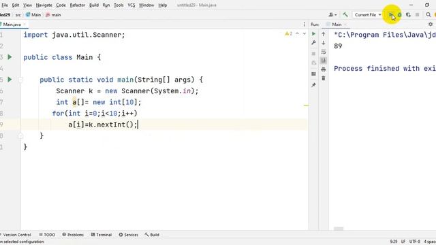Image resolution: width=436 pixels, height=245 pixels.
Task: Open the Navigate menu
Action: pos(44,5)
